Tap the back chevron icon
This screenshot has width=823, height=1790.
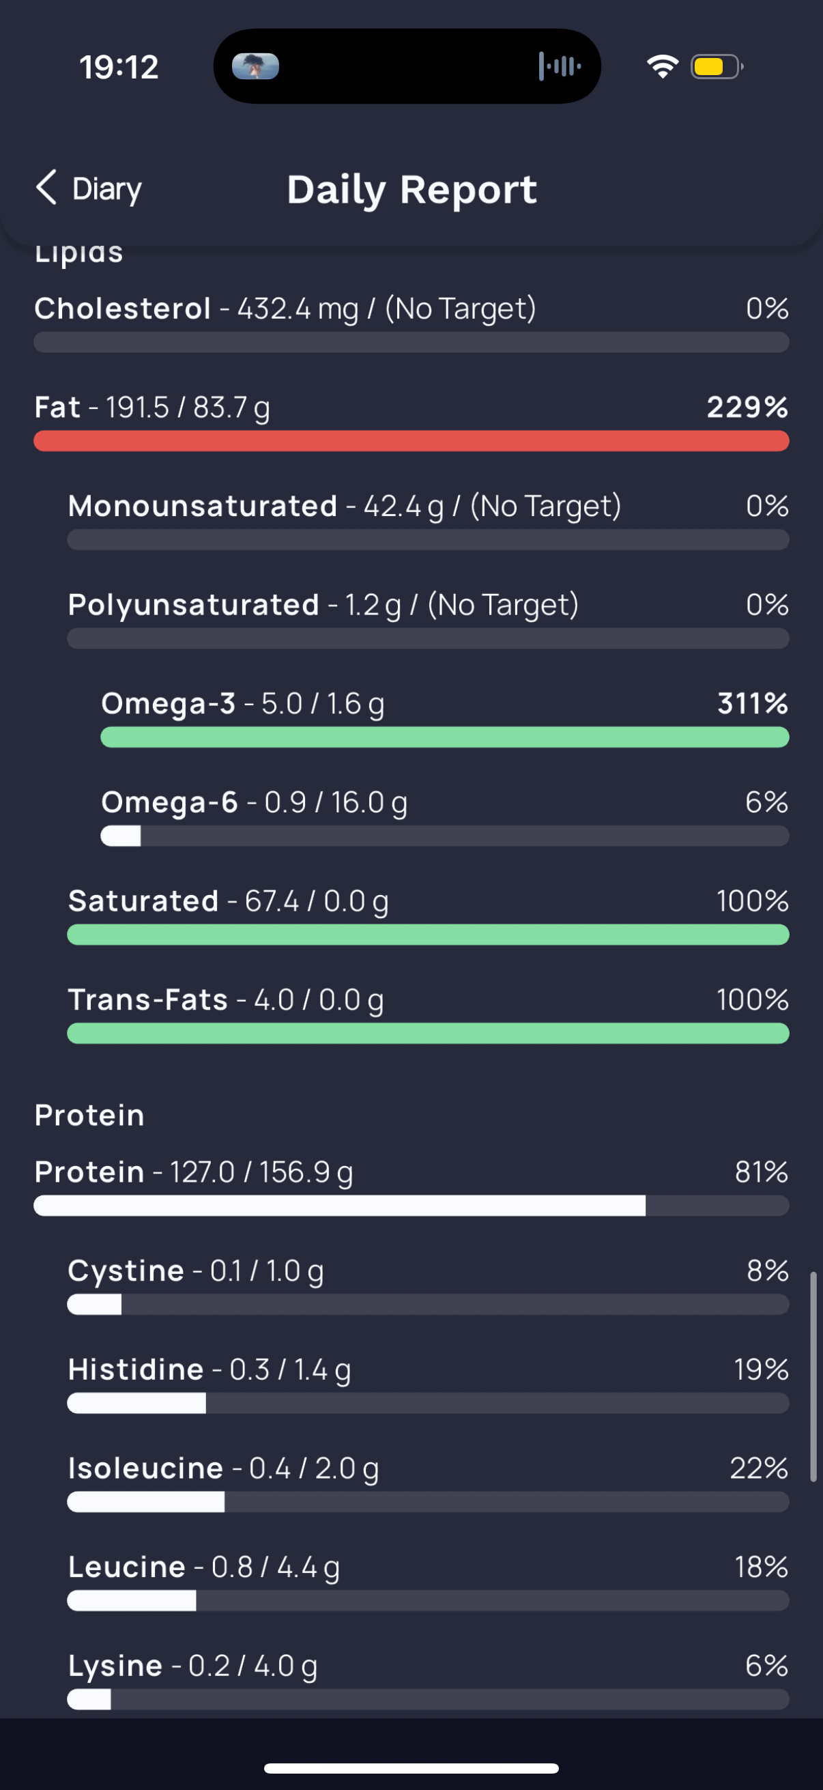click(46, 188)
